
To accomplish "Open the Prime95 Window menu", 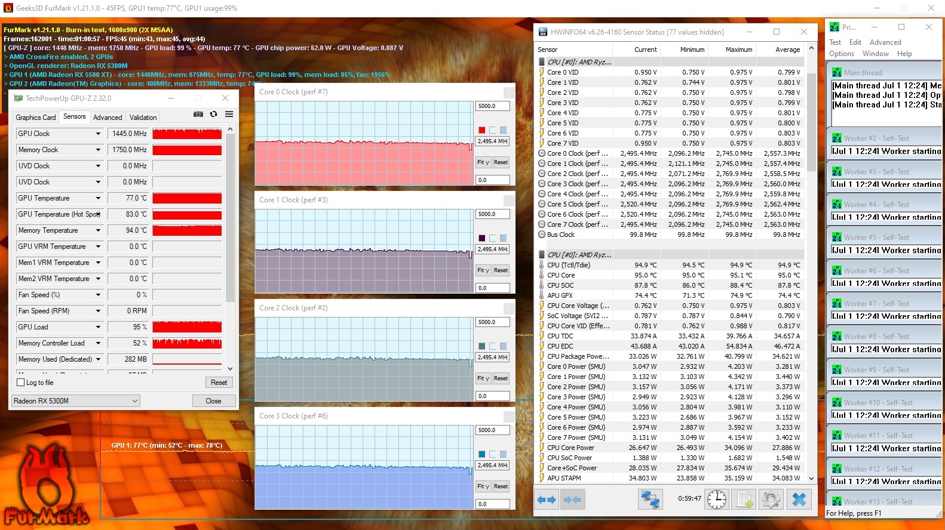I will point(876,54).
